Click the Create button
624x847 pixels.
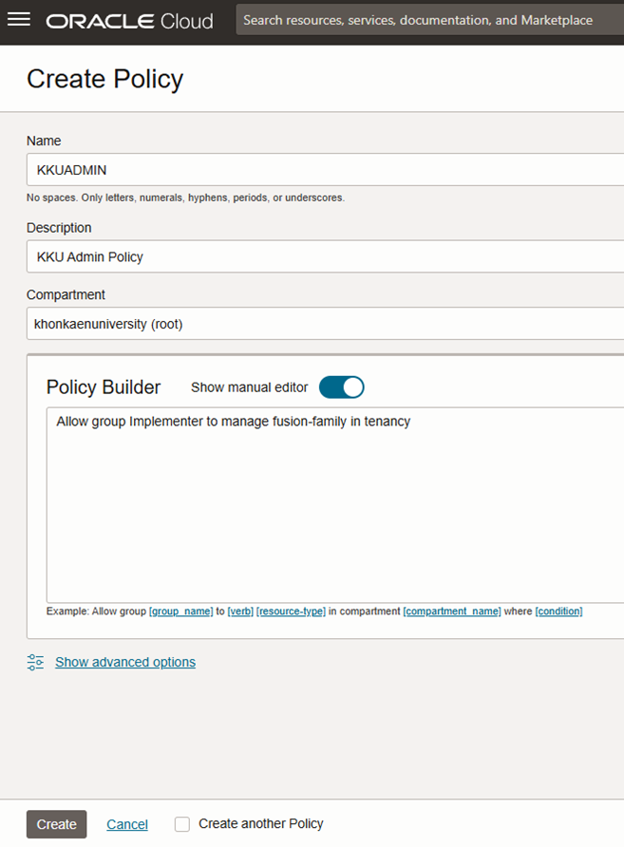[x=57, y=824]
